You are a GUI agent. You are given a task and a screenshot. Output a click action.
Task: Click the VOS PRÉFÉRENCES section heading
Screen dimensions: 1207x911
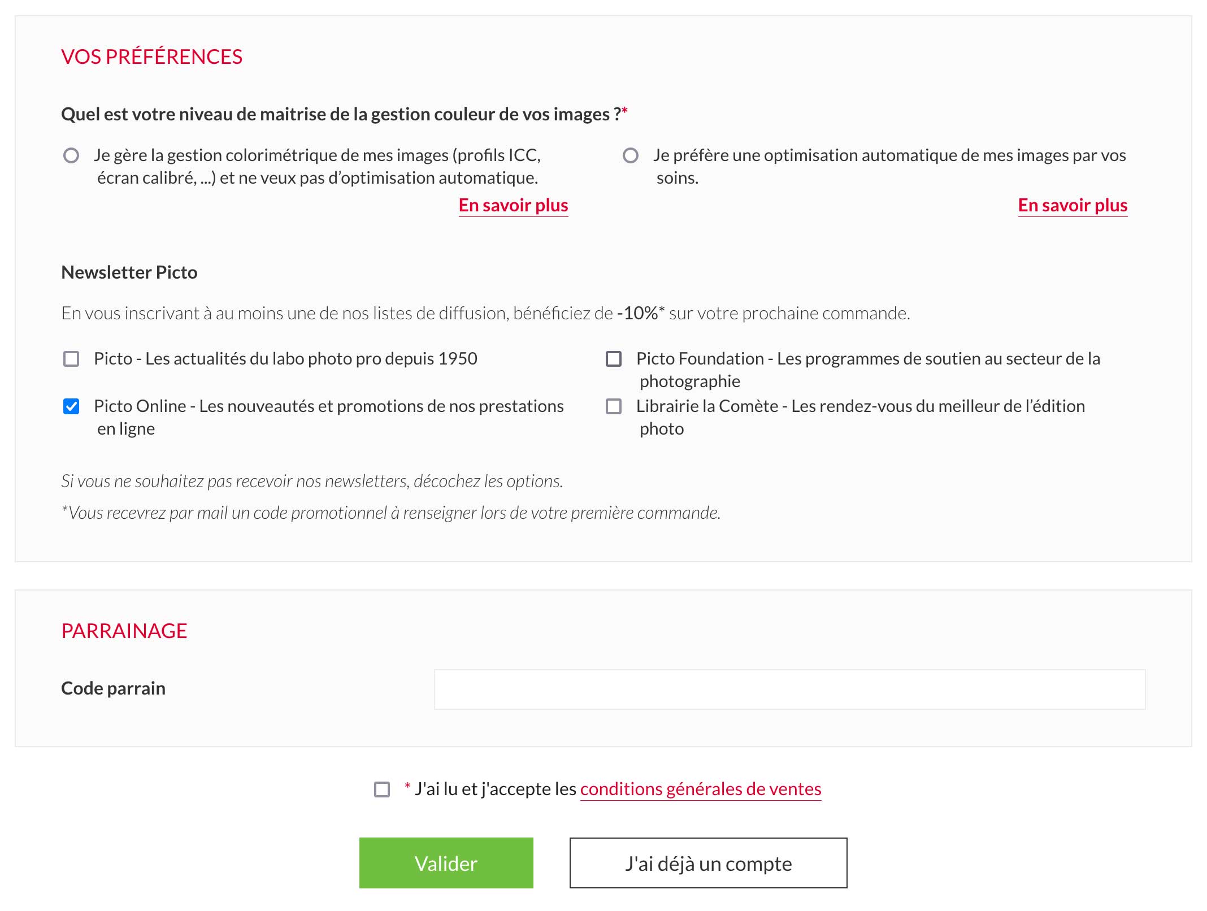[x=151, y=57]
